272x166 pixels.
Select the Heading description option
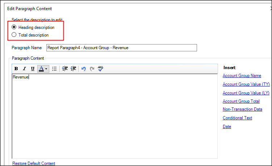14,27
